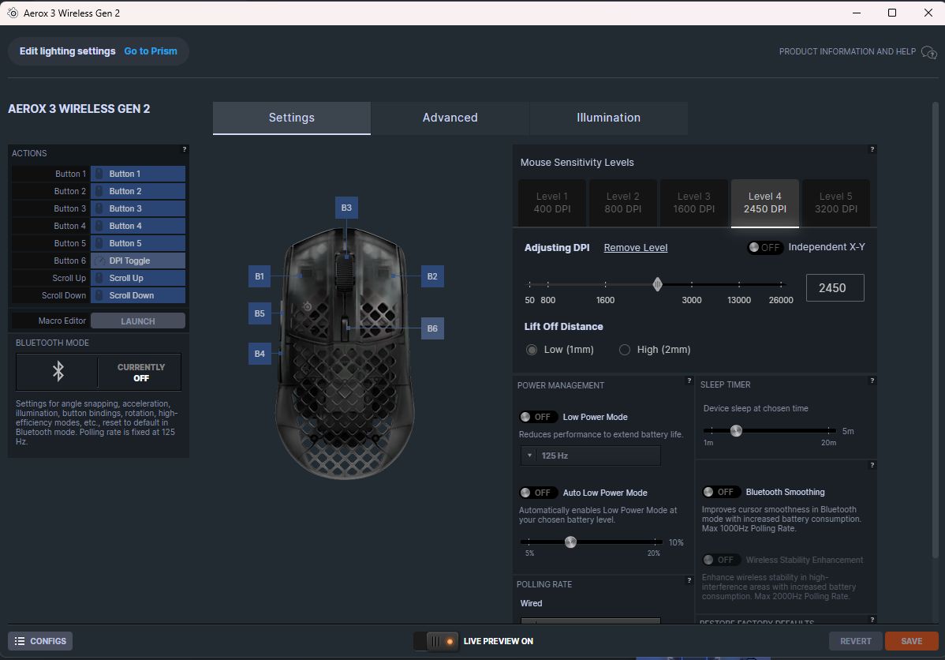945x660 pixels.
Task: Click the 3000 DPI slider label
Action: tap(691, 300)
